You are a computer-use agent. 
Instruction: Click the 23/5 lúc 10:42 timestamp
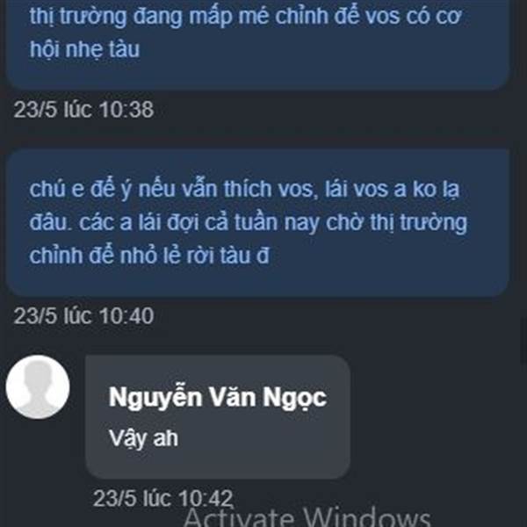click(162, 498)
